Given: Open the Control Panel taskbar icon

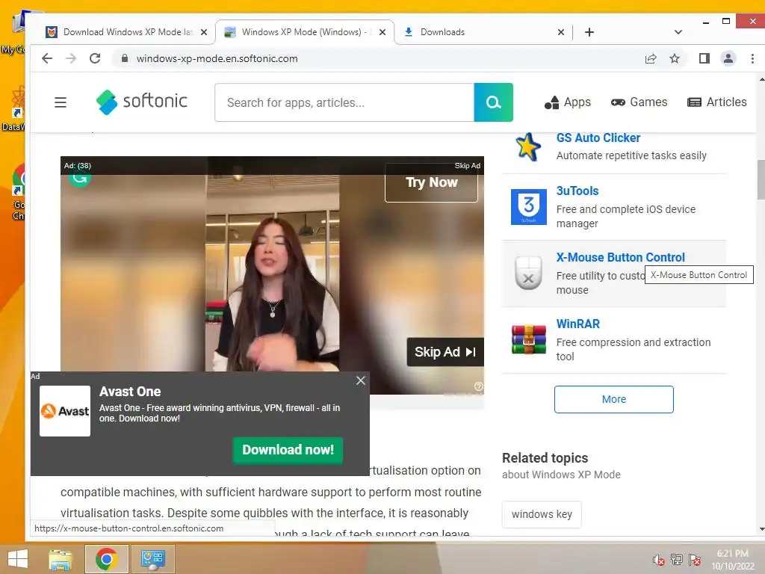Looking at the screenshot, I should (152, 559).
